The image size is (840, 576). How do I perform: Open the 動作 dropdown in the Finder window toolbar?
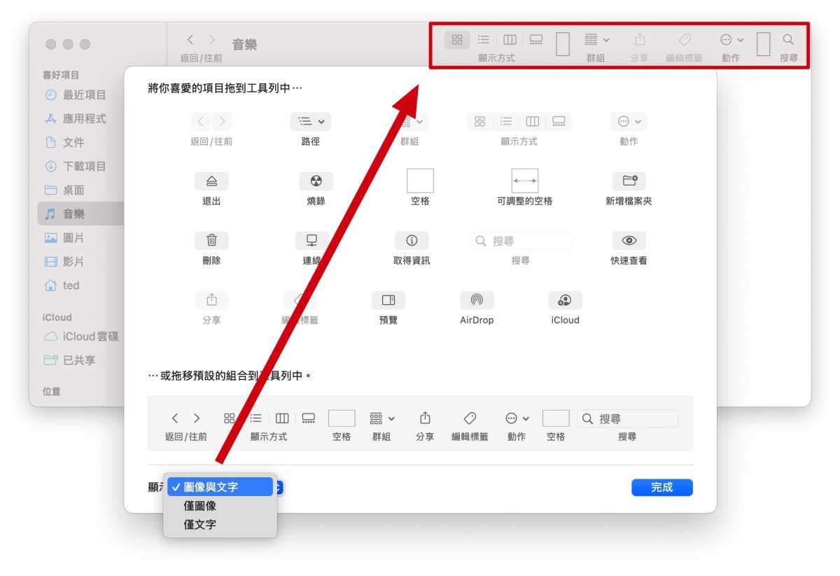tap(731, 40)
